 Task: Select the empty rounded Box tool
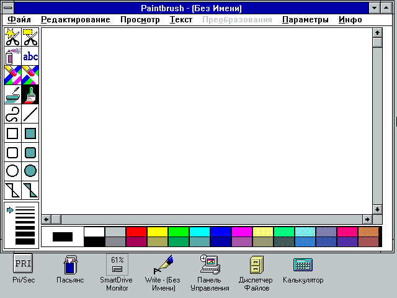pyautogui.click(x=12, y=152)
